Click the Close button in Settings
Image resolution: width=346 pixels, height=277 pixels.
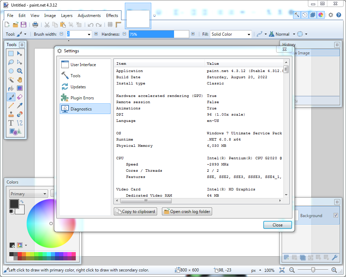[x=277, y=225]
